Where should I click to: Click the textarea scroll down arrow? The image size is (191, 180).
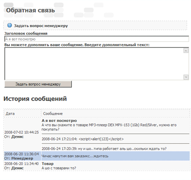click(x=186, y=77)
